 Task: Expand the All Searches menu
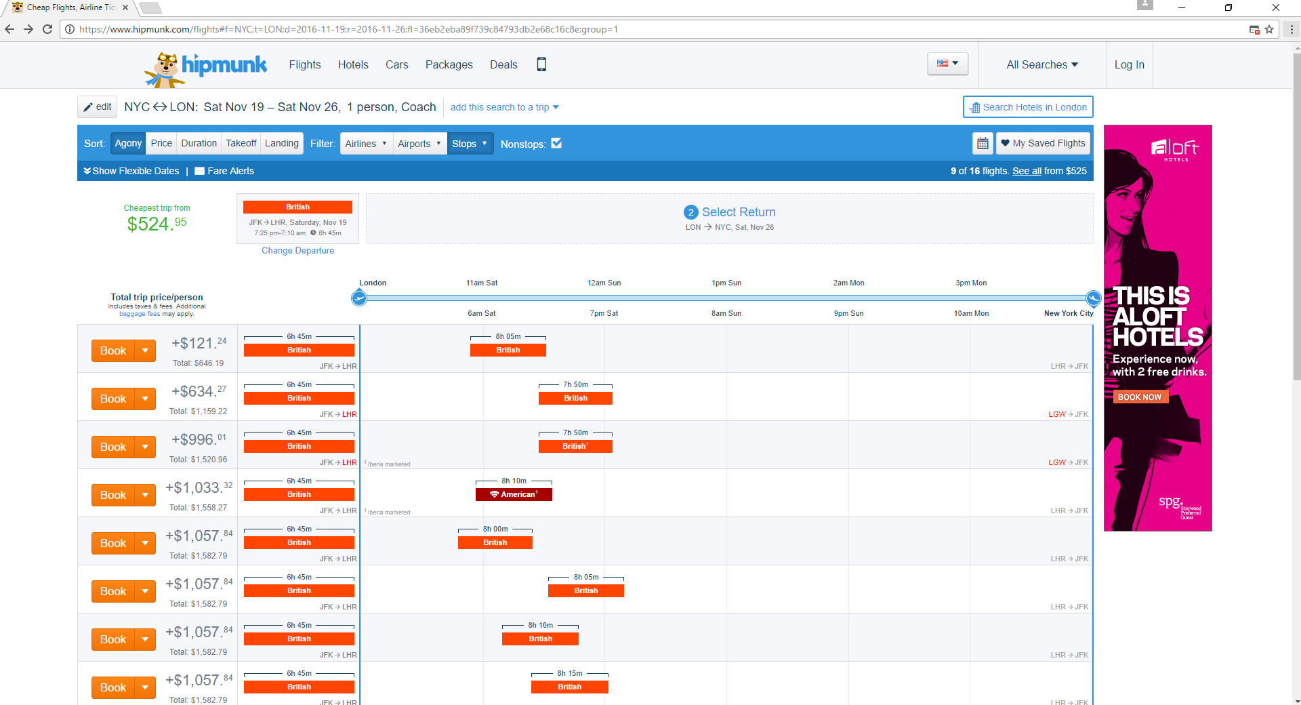1041,65
